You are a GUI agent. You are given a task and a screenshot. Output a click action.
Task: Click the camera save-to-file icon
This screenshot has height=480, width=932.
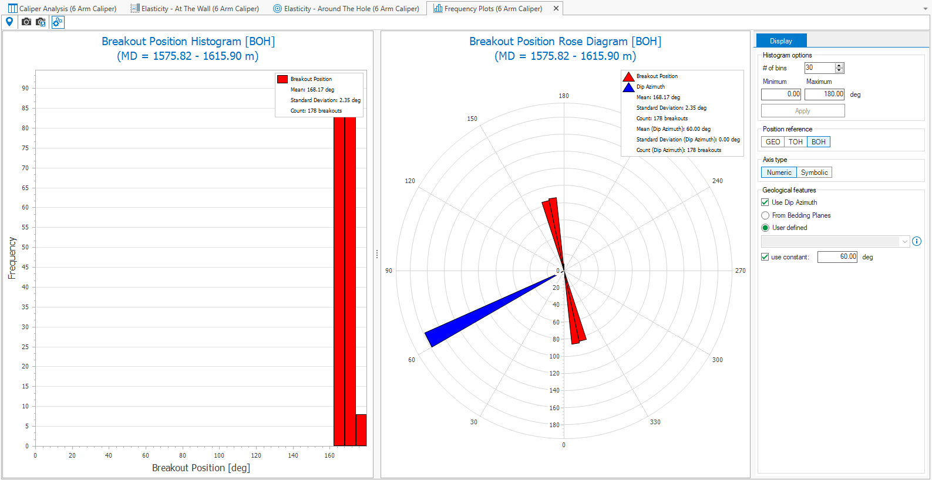[41, 22]
